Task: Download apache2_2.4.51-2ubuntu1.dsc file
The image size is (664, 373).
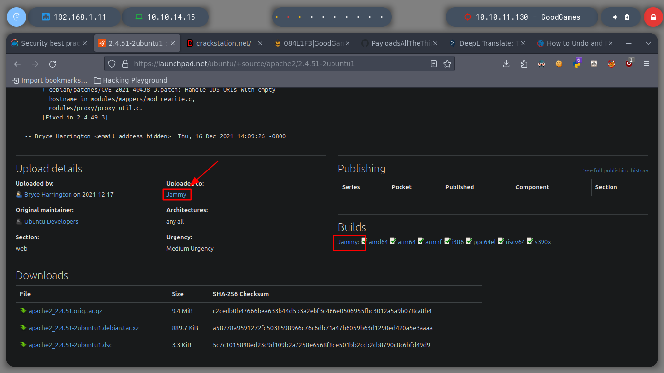Action: click(70, 345)
